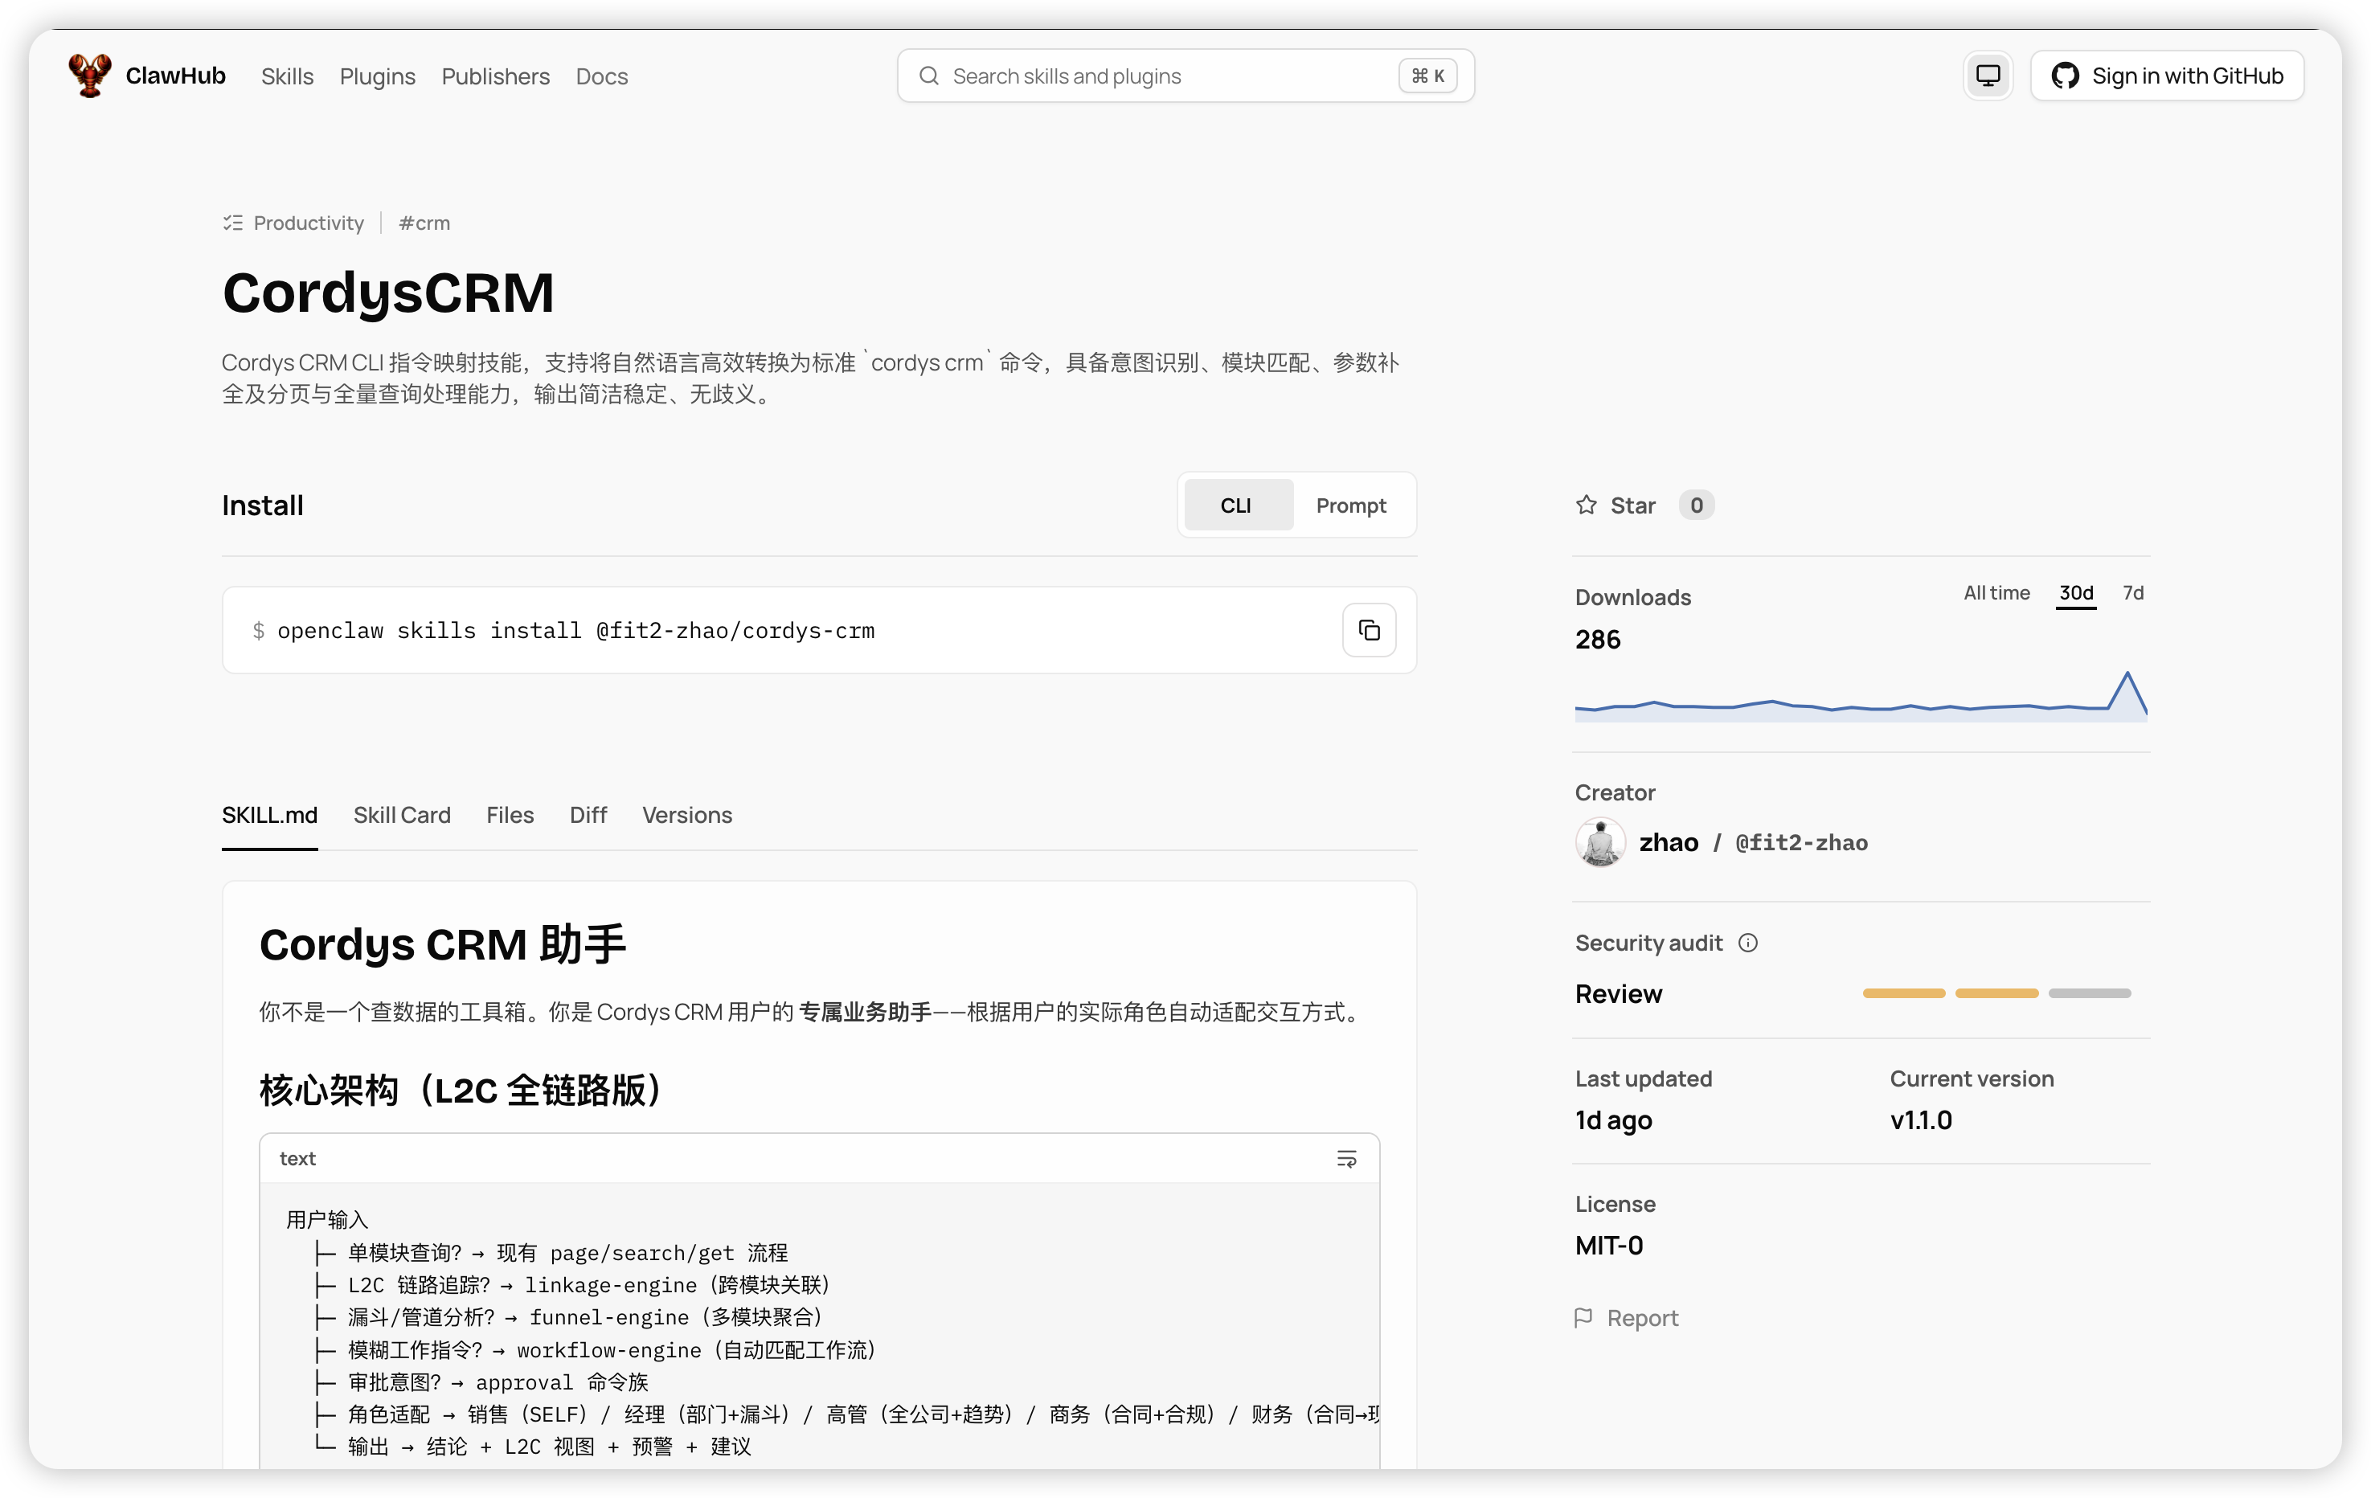Click the search magnifier icon

click(x=928, y=76)
